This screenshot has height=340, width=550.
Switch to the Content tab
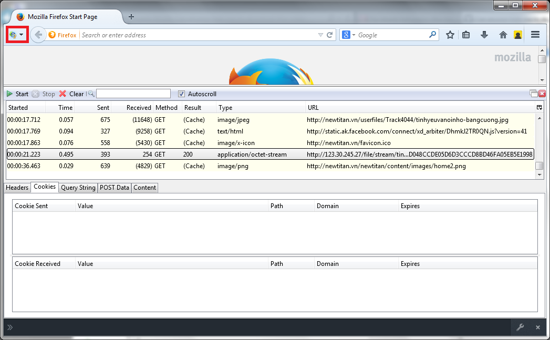[144, 188]
